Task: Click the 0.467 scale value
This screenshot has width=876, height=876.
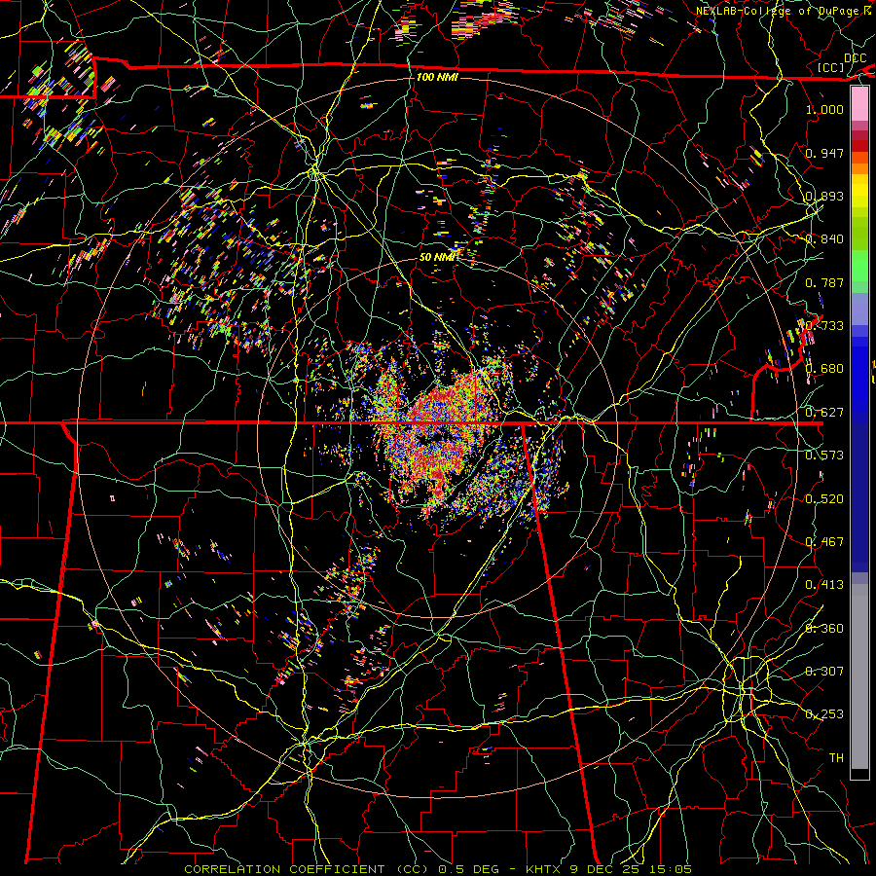Action: 824,542
